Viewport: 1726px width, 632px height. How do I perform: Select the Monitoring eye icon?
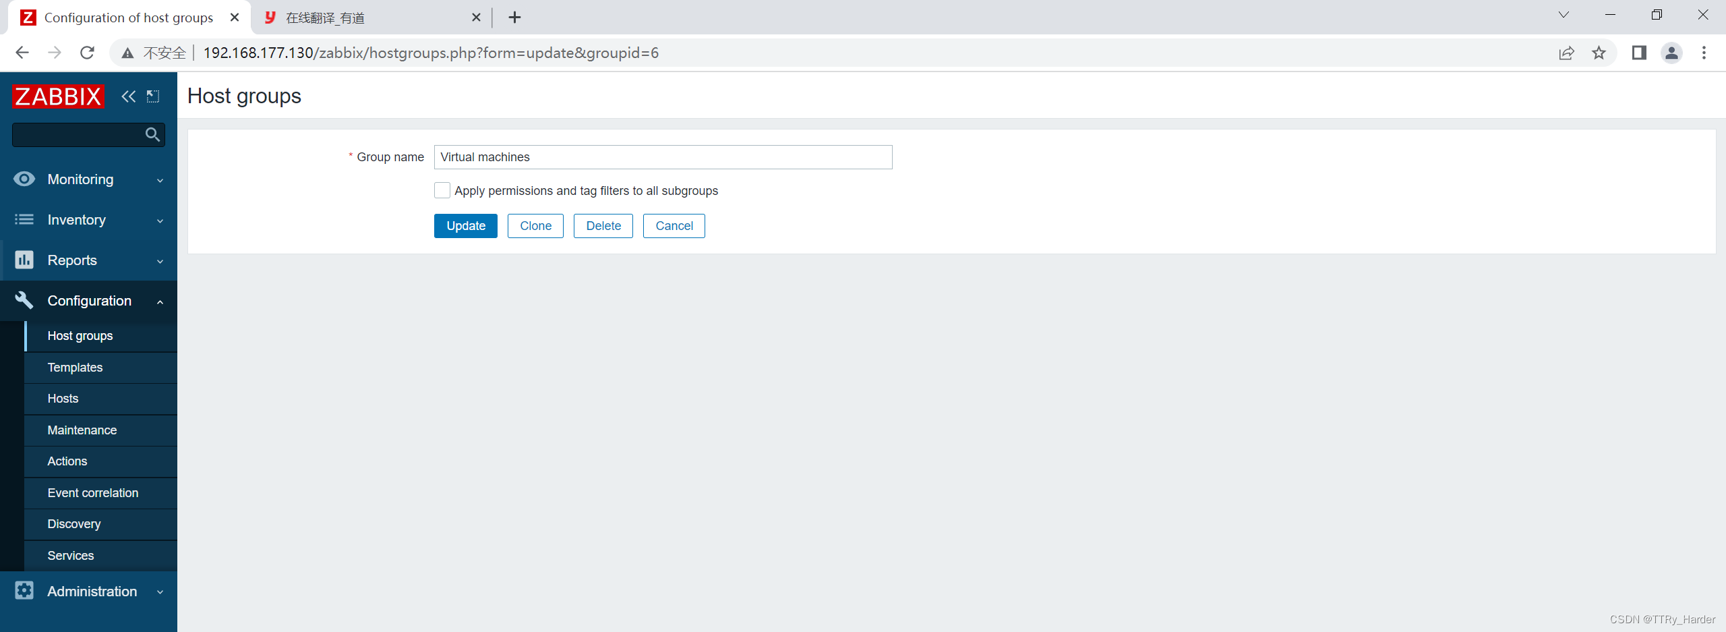click(24, 179)
